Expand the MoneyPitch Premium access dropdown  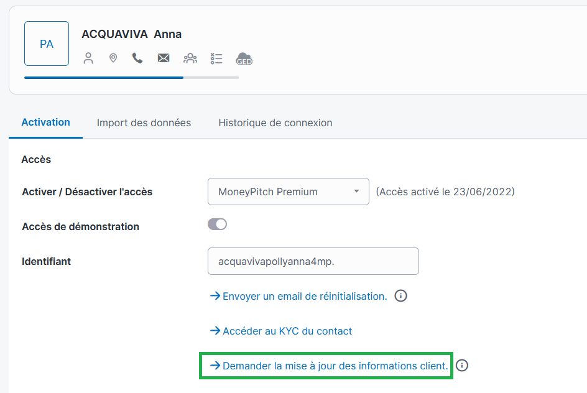click(x=289, y=192)
